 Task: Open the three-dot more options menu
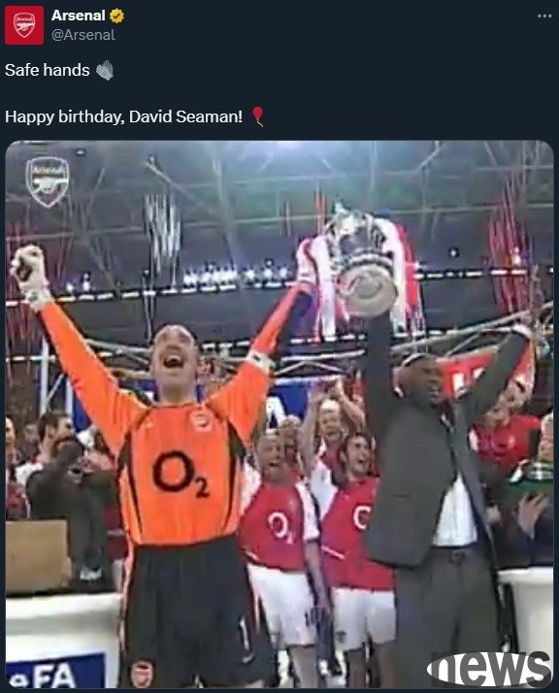pyautogui.click(x=544, y=16)
